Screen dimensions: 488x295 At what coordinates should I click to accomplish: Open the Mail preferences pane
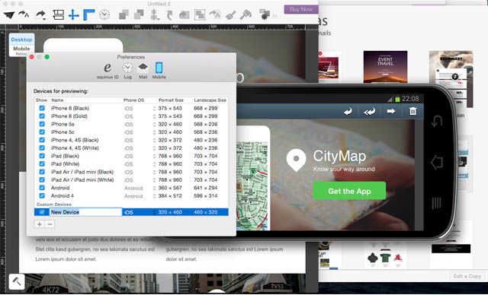tap(143, 71)
